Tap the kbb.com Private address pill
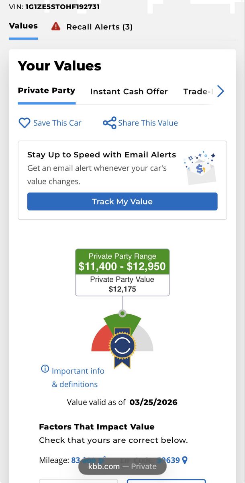 (x=122, y=466)
